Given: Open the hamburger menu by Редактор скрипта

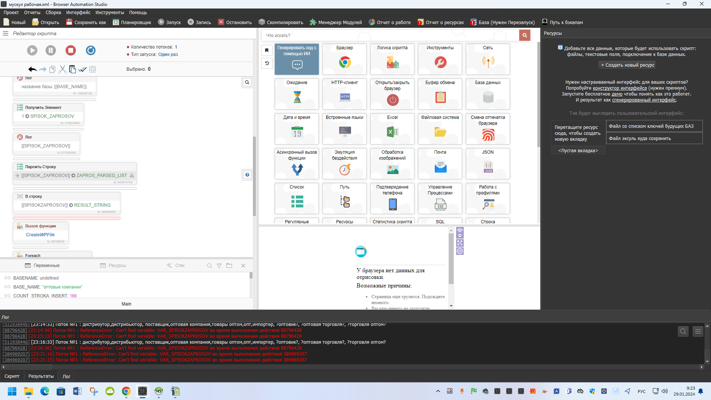Looking at the screenshot, I should (6, 33).
